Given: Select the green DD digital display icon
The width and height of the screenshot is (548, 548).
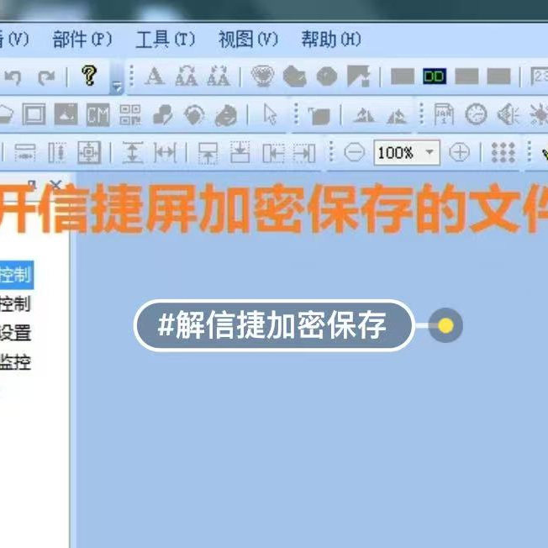Looking at the screenshot, I should 434,76.
